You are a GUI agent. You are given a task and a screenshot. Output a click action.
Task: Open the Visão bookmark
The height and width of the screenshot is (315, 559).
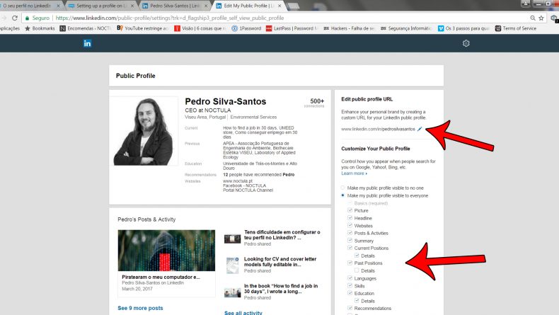point(200,28)
